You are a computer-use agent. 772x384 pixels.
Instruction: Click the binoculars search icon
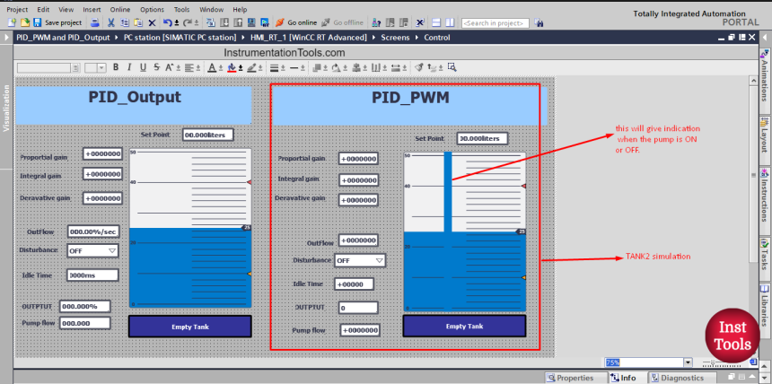click(x=539, y=22)
